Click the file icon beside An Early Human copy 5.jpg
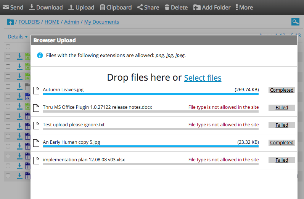 pos(36,143)
